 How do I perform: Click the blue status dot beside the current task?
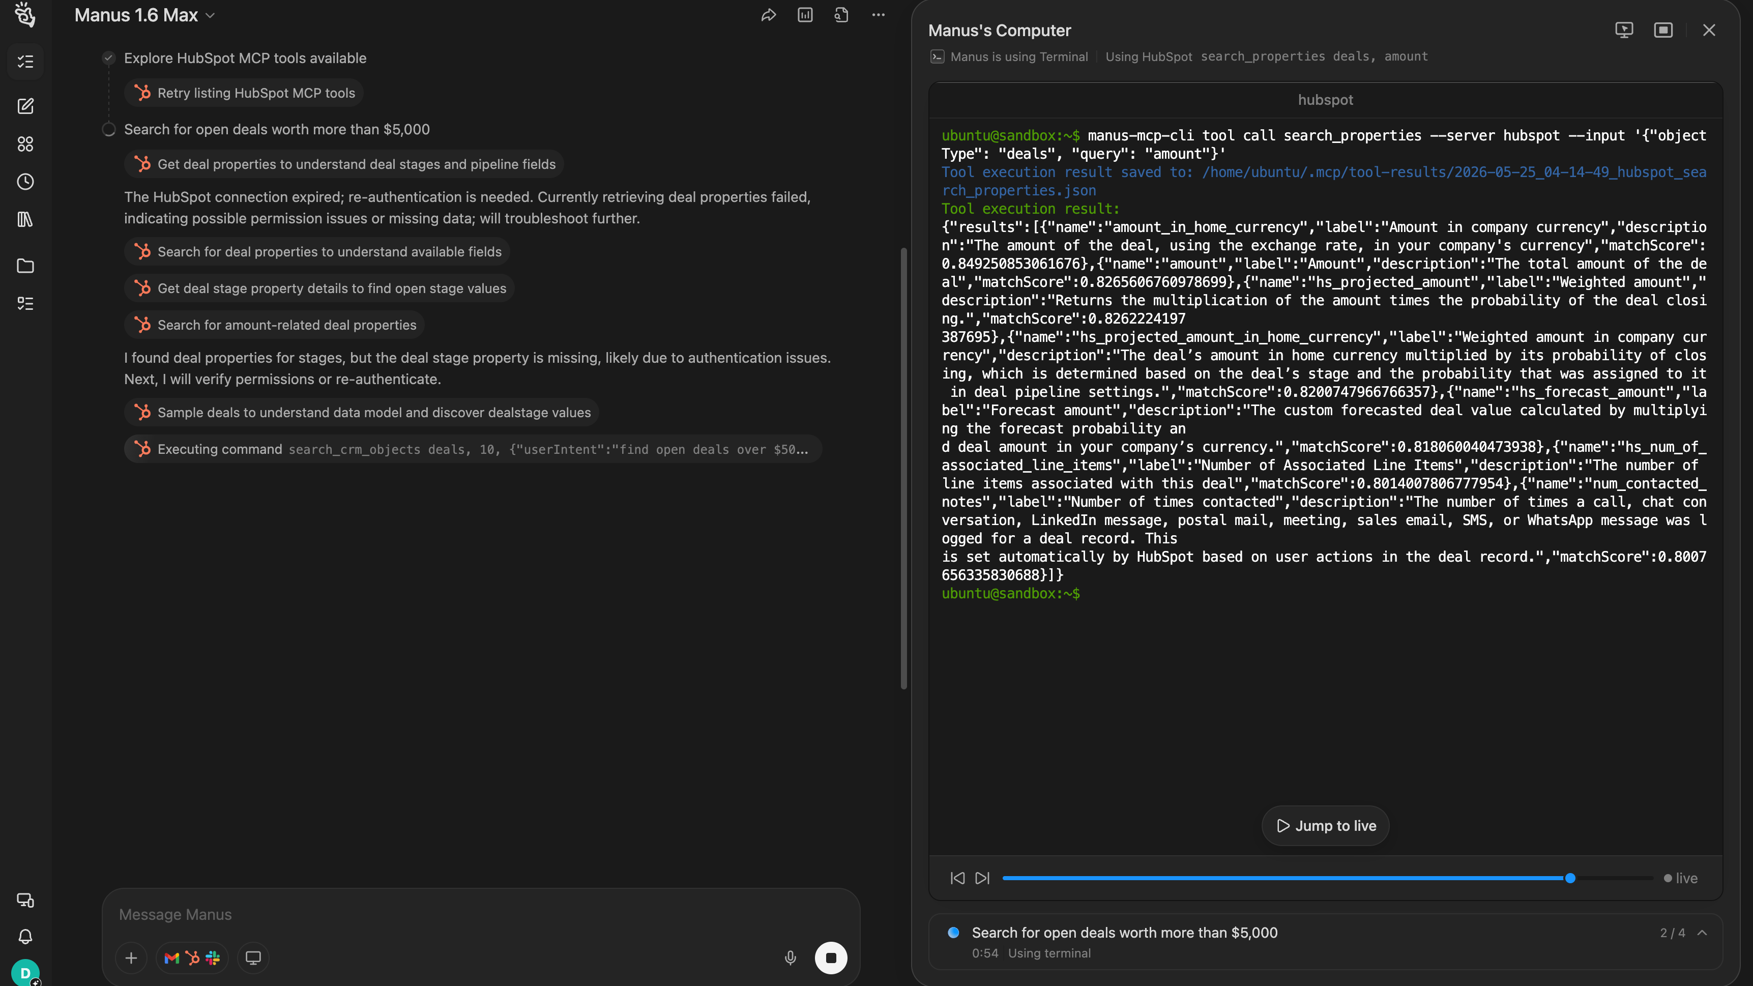[953, 932]
